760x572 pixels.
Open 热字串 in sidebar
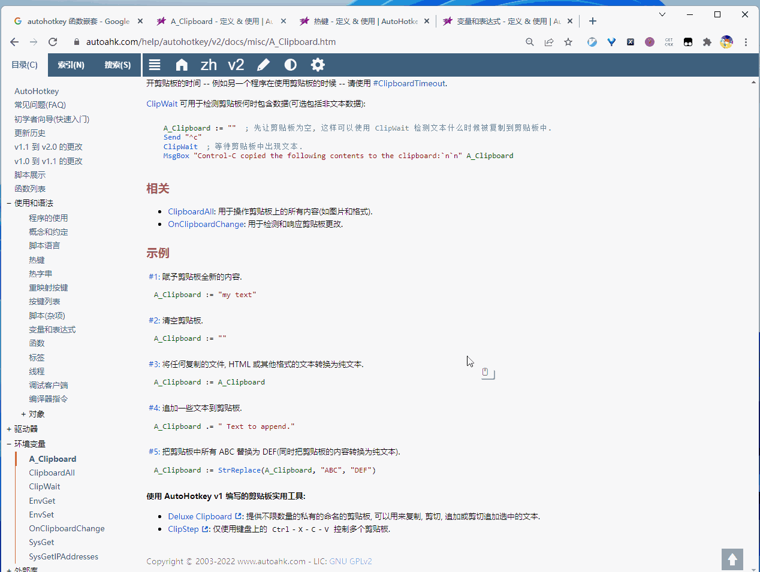pos(41,274)
